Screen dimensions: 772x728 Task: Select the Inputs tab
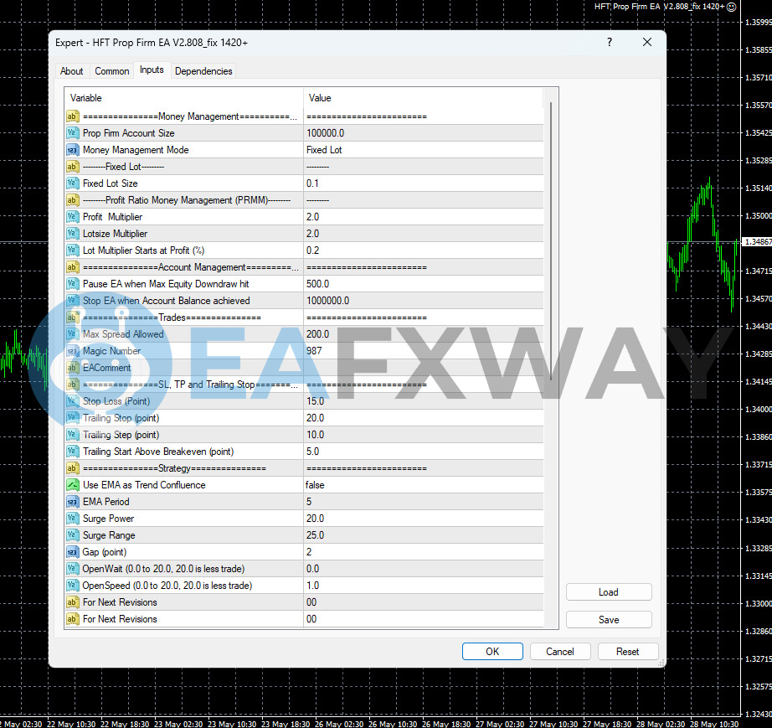152,70
